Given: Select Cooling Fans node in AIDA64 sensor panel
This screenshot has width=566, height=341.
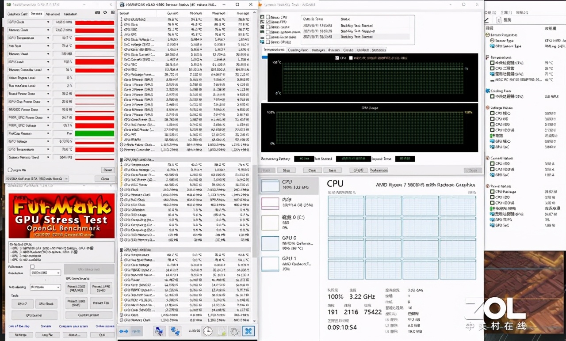Looking at the screenshot, I should [x=500, y=91].
